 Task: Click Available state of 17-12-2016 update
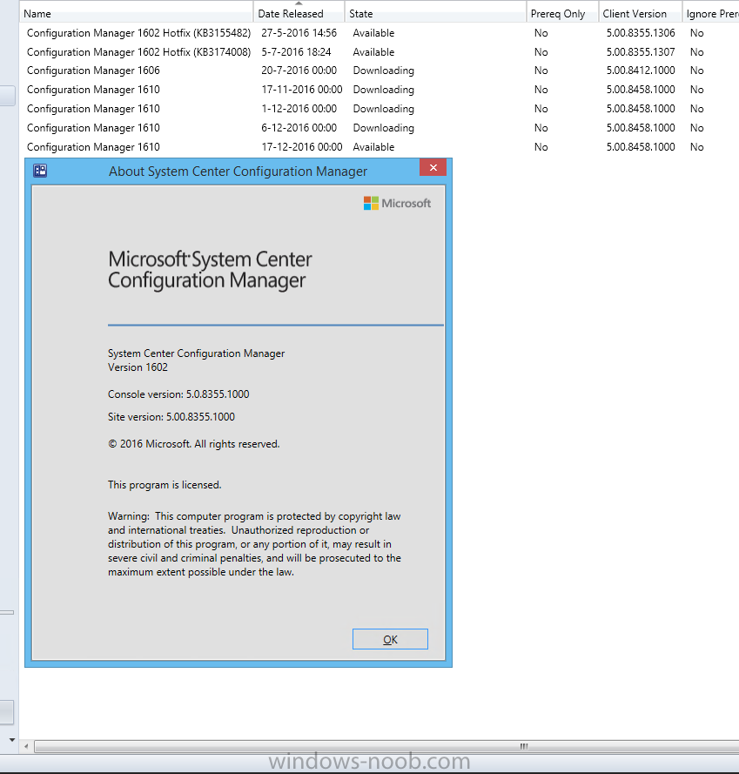[x=373, y=147]
